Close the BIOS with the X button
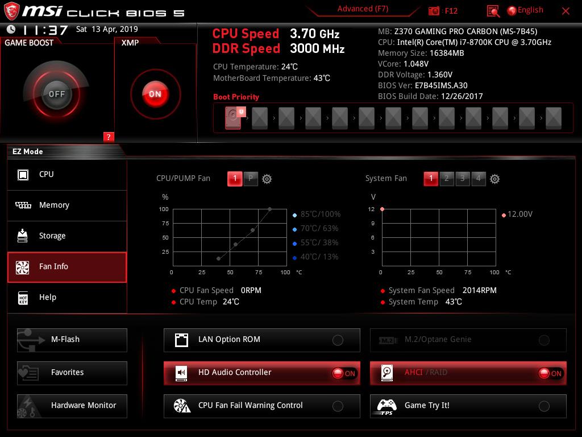The width and height of the screenshot is (582, 437). click(566, 11)
